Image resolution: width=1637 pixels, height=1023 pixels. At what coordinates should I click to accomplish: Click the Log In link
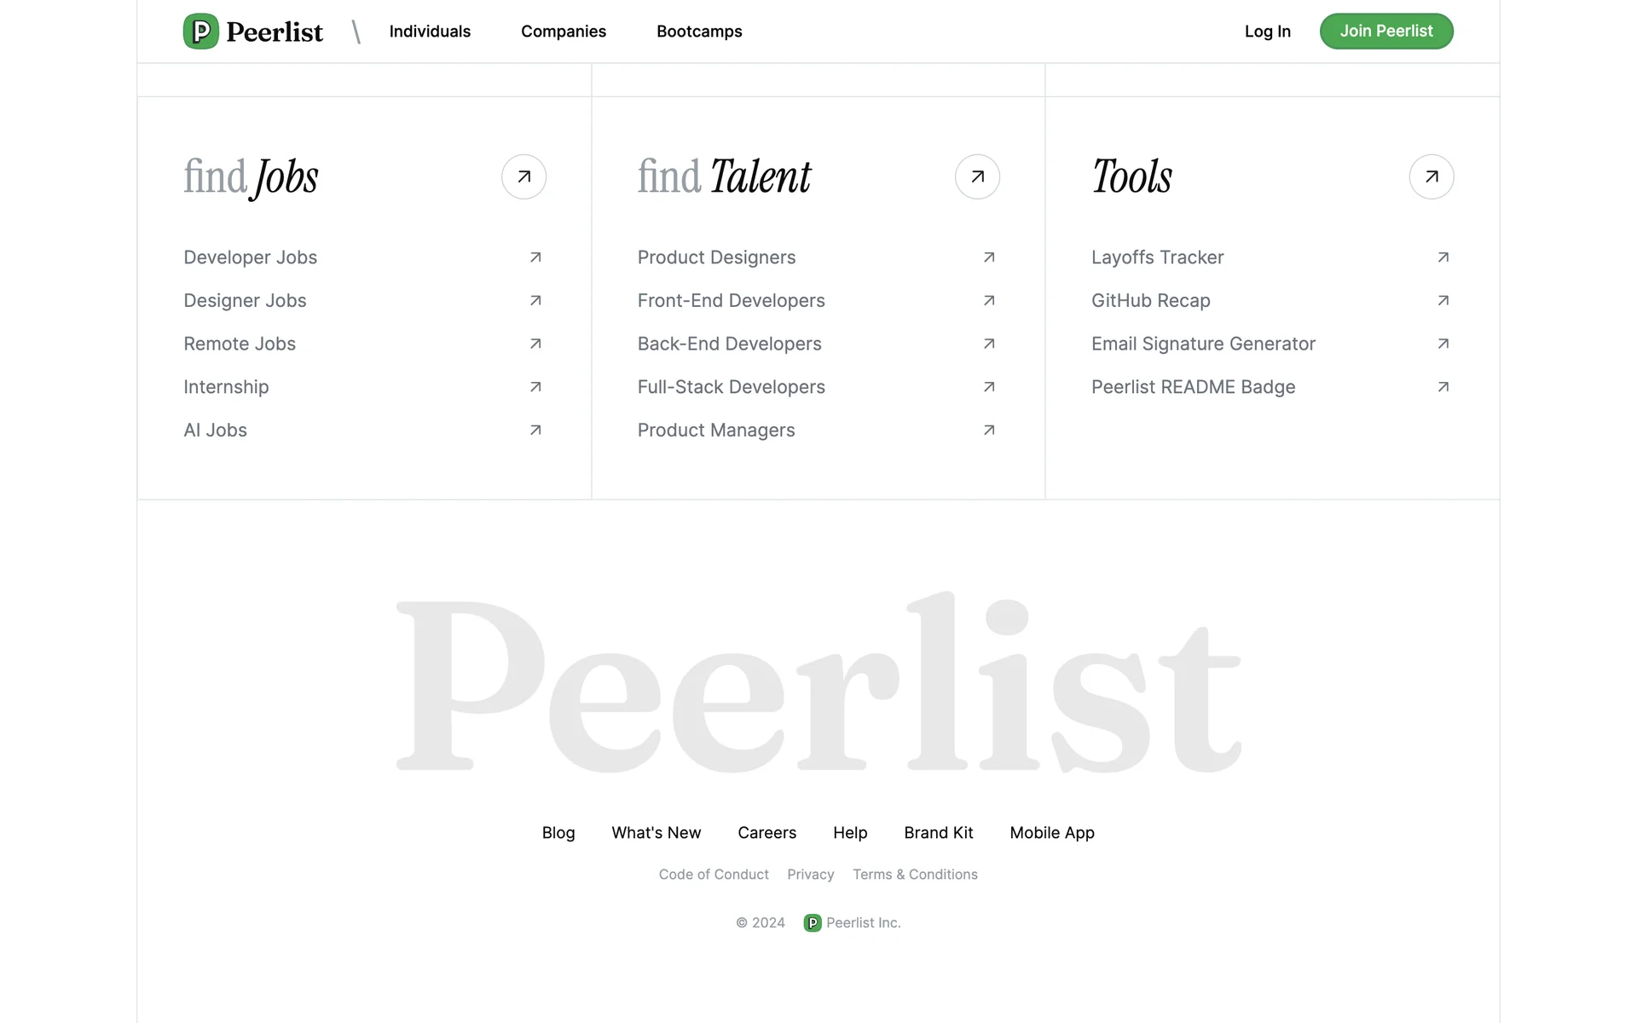(x=1267, y=32)
